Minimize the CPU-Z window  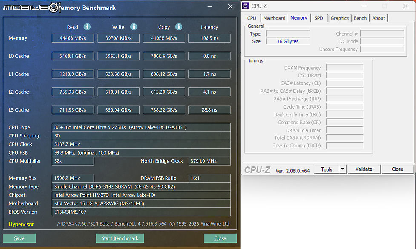[x=364, y=6]
